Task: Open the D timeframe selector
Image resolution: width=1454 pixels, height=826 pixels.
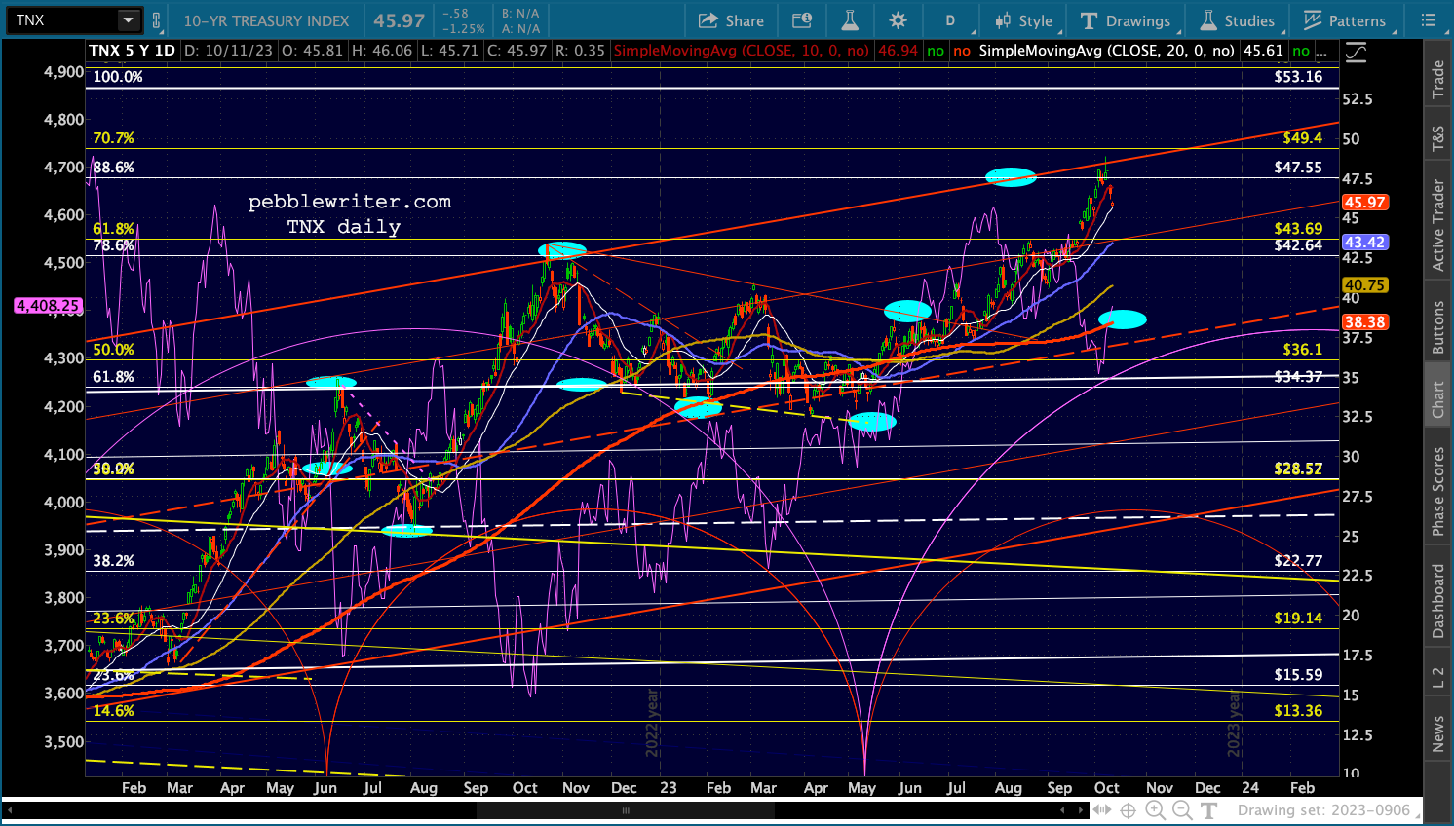Action: point(950,20)
